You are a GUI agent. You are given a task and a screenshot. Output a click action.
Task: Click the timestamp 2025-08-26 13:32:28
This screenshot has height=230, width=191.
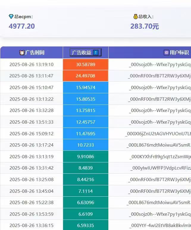point(32,111)
